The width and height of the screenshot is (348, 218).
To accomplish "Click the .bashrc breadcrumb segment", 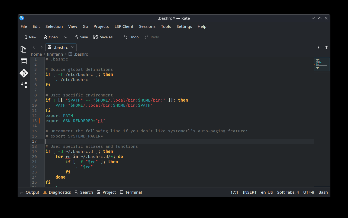I will tap(78, 54).
